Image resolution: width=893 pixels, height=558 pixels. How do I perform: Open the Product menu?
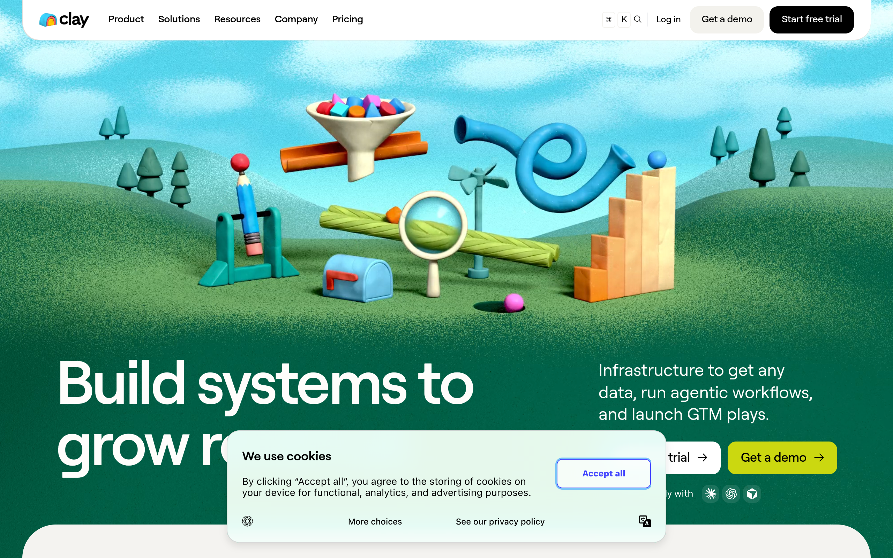(x=126, y=19)
